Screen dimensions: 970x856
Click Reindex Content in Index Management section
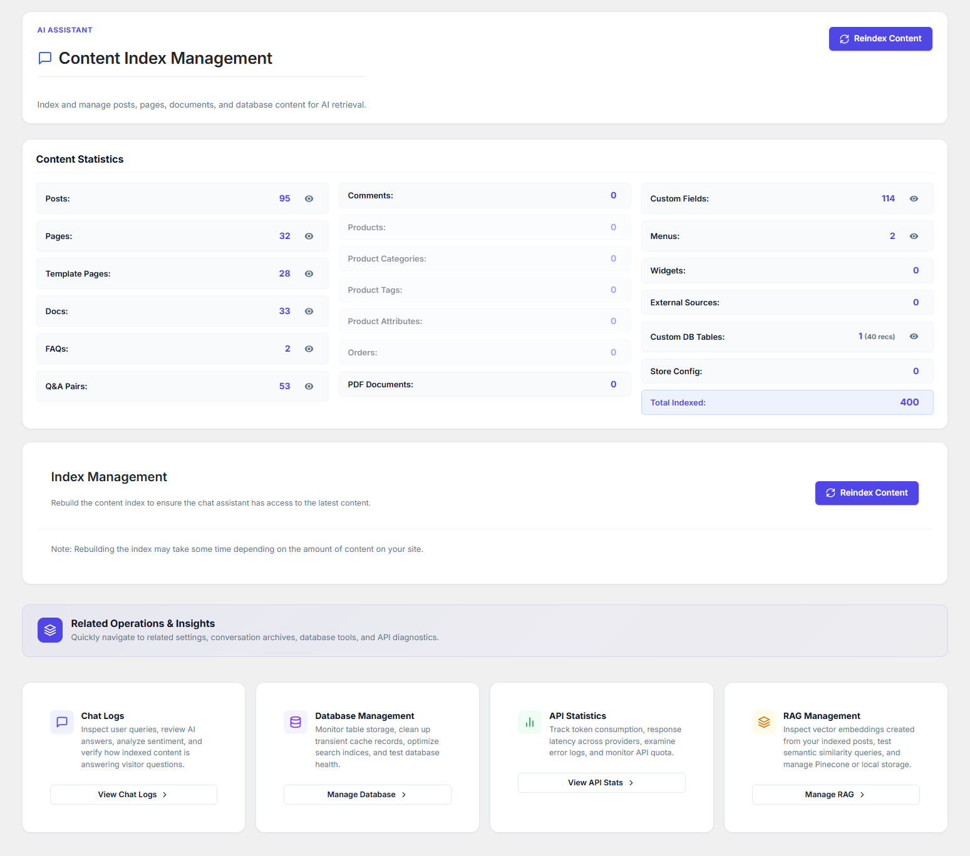[x=867, y=493]
